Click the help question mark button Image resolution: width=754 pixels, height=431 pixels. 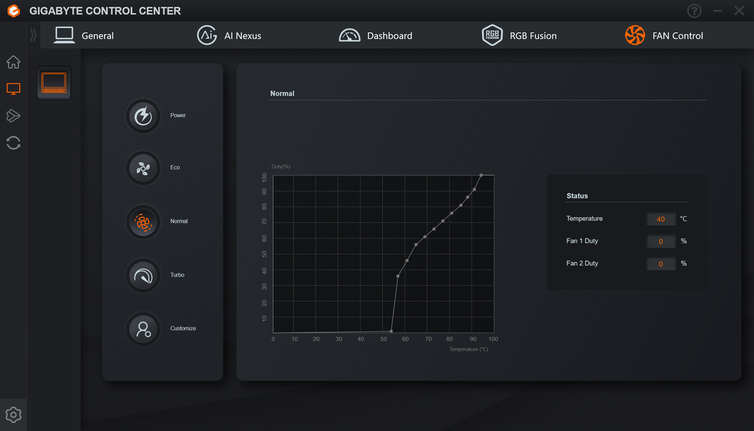694,11
